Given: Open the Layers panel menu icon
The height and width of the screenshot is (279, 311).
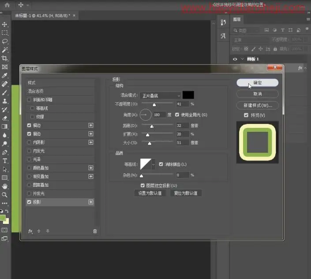Looking at the screenshot, I should tap(308, 19).
